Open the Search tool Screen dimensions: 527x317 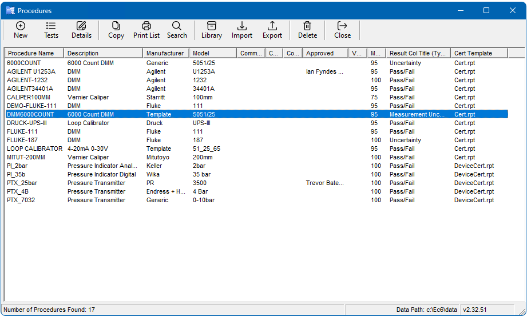tap(177, 30)
